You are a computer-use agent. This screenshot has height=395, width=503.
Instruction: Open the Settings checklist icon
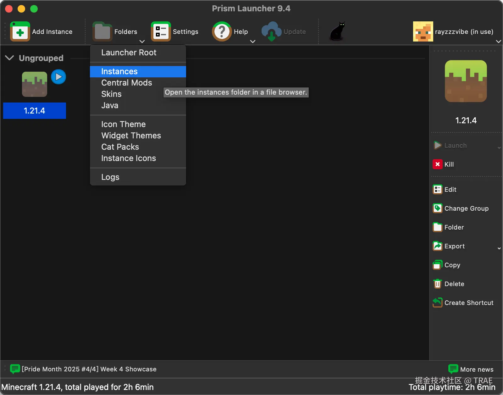(161, 31)
